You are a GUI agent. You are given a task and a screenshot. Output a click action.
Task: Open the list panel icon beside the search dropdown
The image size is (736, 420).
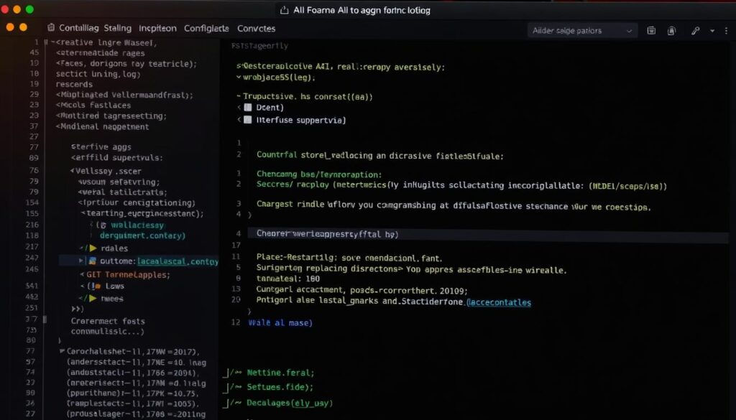651,30
